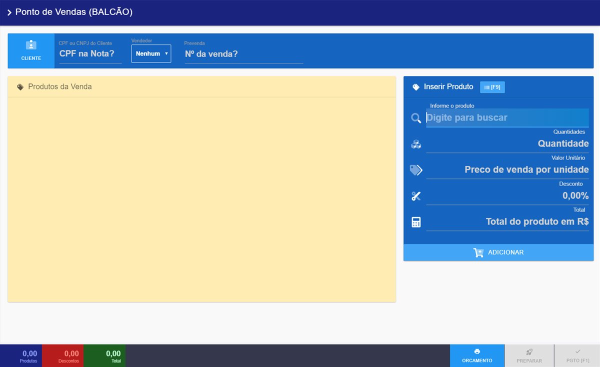Add the product with the ADICIONAR button
Viewport: 600px width, 367px height.
[x=498, y=252]
